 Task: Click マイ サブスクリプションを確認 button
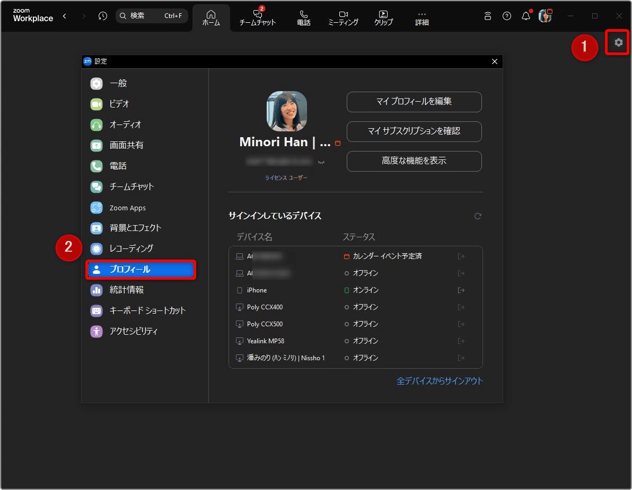click(x=414, y=131)
